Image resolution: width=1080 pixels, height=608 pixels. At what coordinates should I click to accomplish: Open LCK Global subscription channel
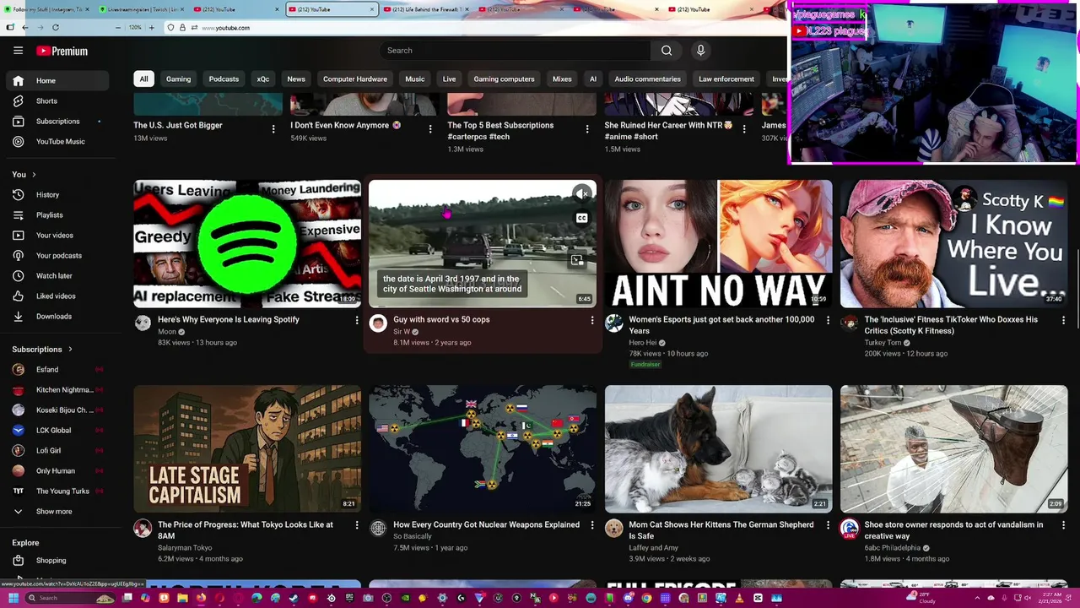tap(56, 430)
